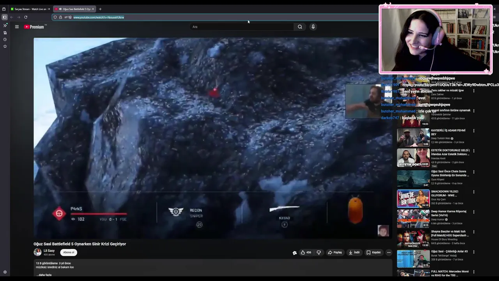This screenshot has height=281, width=499.
Task: Open the YouTube hamburger guide menu
Action: [17, 27]
